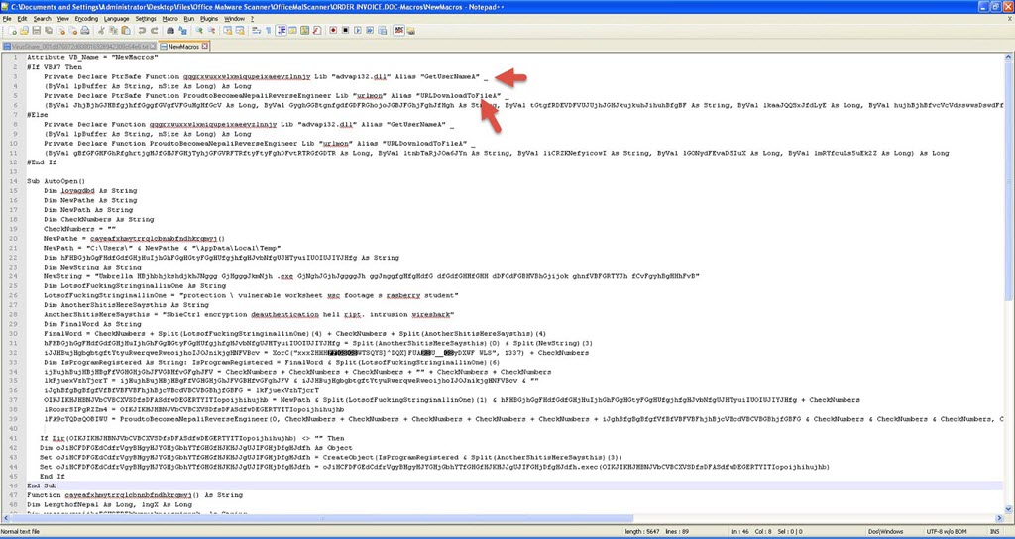
Task: Click the "Sub AutoOpen()" code line
Action: pos(56,182)
